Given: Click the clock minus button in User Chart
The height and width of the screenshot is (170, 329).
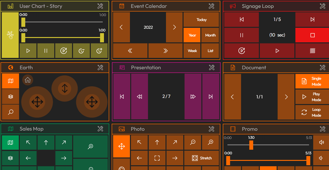Looking at the screenshot, I should (81, 51).
